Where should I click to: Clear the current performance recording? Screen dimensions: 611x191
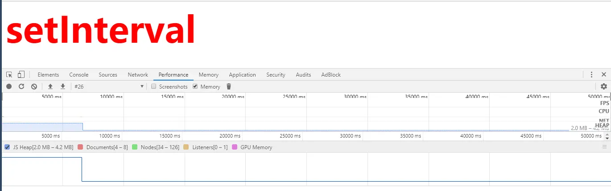click(x=34, y=87)
